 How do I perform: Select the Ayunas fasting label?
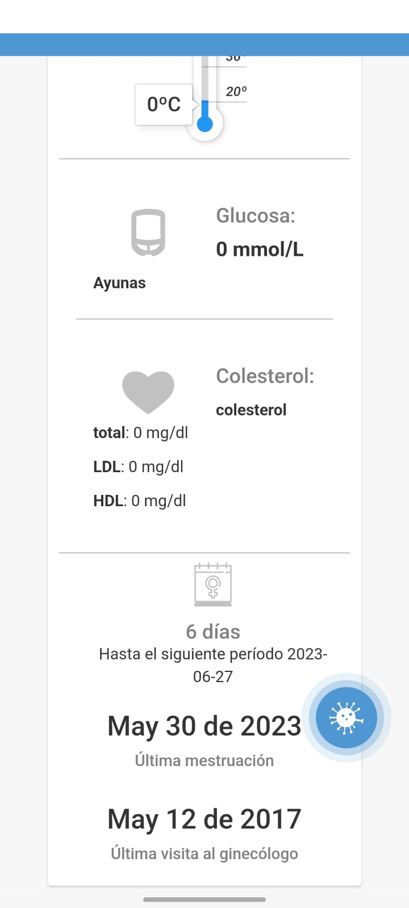point(119,283)
